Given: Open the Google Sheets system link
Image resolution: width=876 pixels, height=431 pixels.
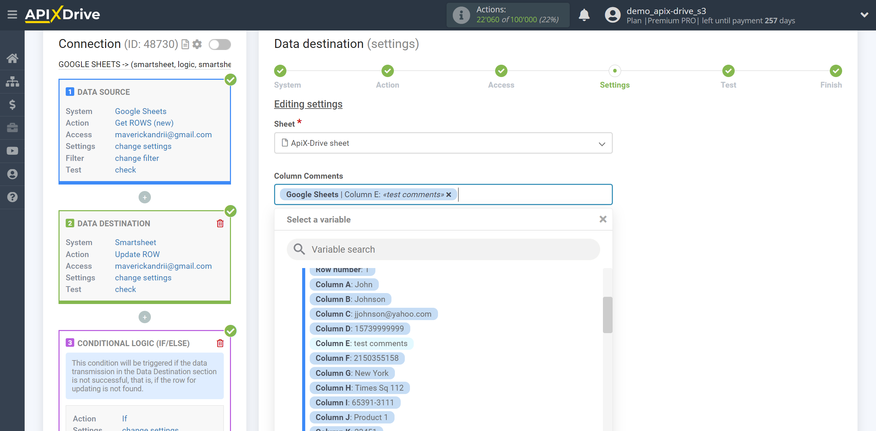Looking at the screenshot, I should (141, 111).
